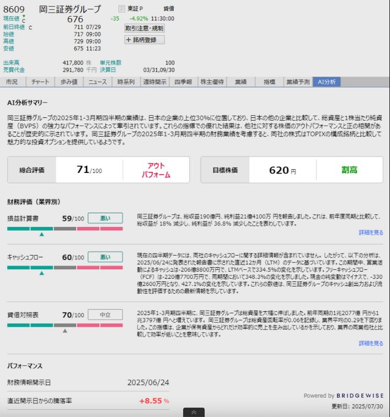Image resolution: width=390 pixels, height=417 pixels.
Task: Click the company name 岡三証券グループ
Action: point(70,9)
